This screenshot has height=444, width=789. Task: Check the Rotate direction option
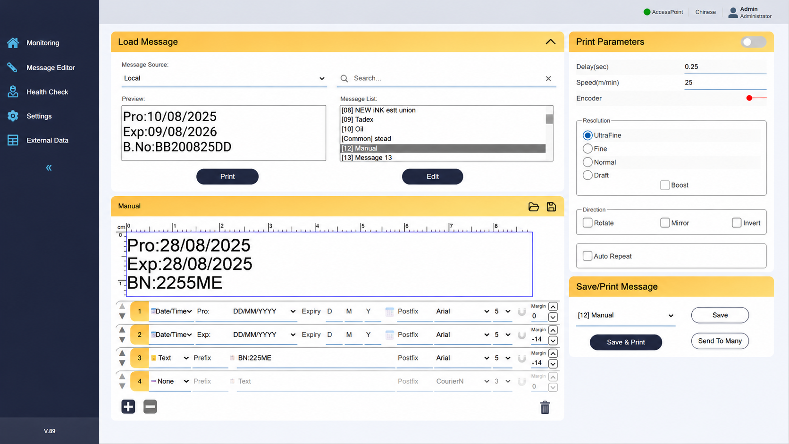[x=588, y=223]
